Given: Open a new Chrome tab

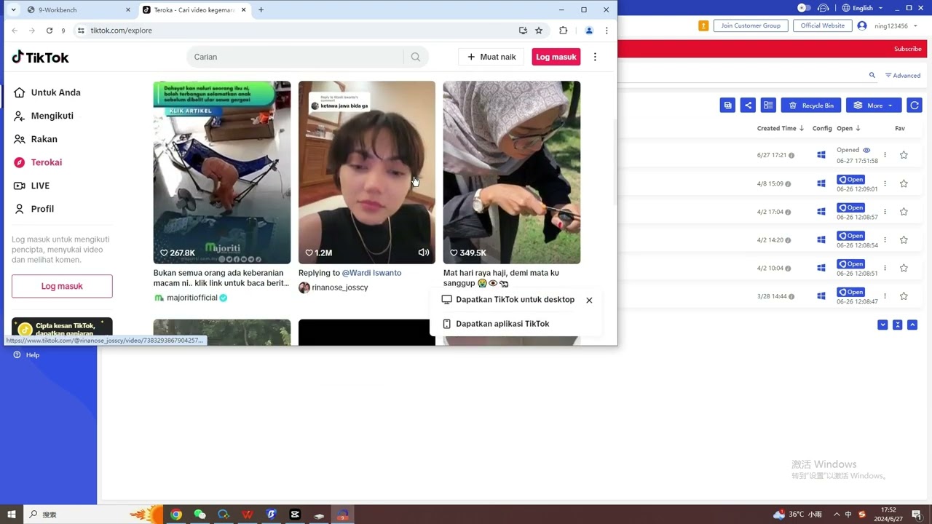Looking at the screenshot, I should tap(261, 10).
